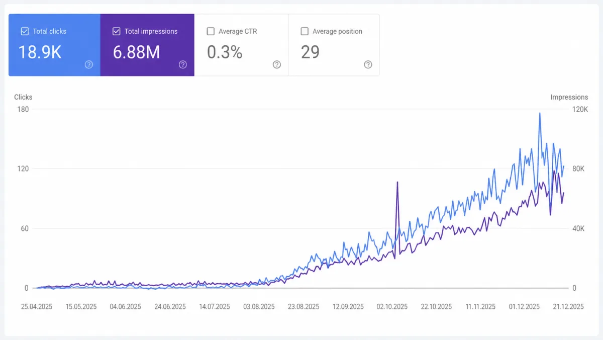Click the 180 clicks axis label

[23, 109]
